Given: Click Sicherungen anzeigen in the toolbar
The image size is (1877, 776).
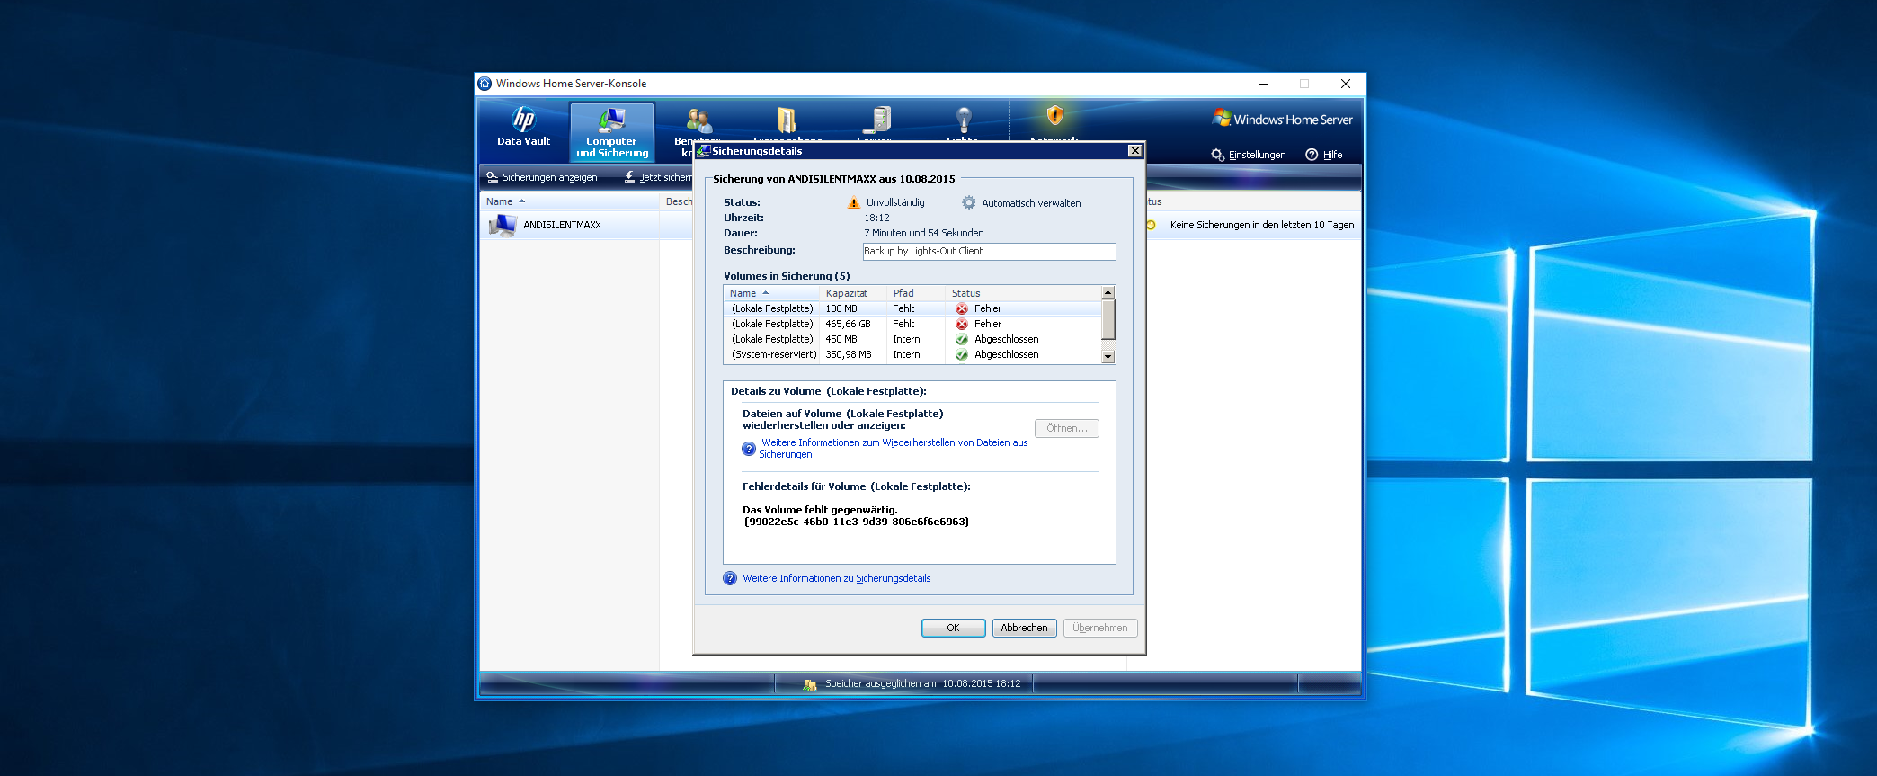Looking at the screenshot, I should click(542, 177).
